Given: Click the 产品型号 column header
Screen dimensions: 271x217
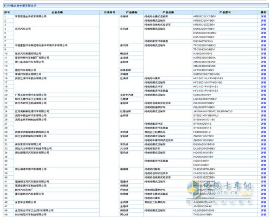Looking at the screenshot, I should click(x=225, y=12).
